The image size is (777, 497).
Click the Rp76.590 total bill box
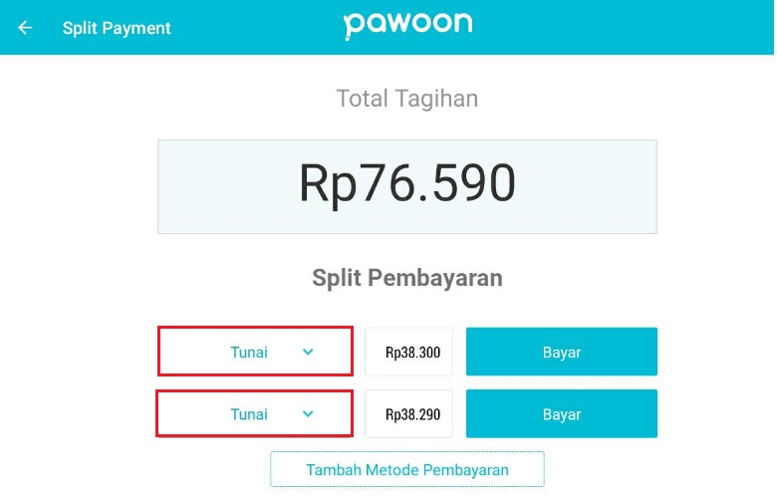click(x=407, y=187)
